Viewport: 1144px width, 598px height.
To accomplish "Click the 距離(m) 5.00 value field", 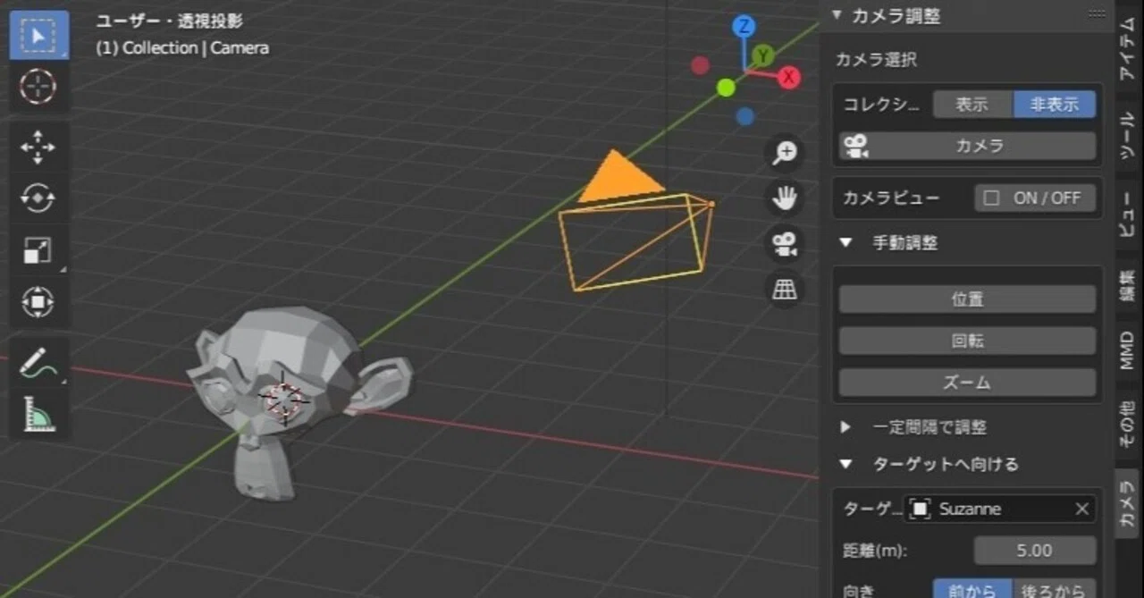I will tap(1035, 551).
